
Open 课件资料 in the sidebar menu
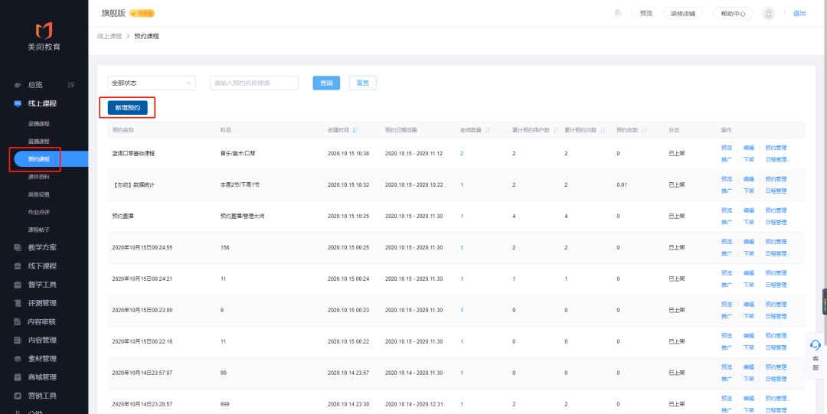click(x=39, y=177)
